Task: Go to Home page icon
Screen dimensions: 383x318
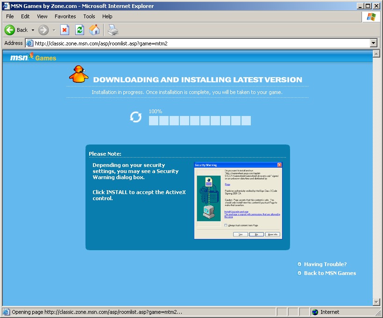Action: click(x=94, y=30)
